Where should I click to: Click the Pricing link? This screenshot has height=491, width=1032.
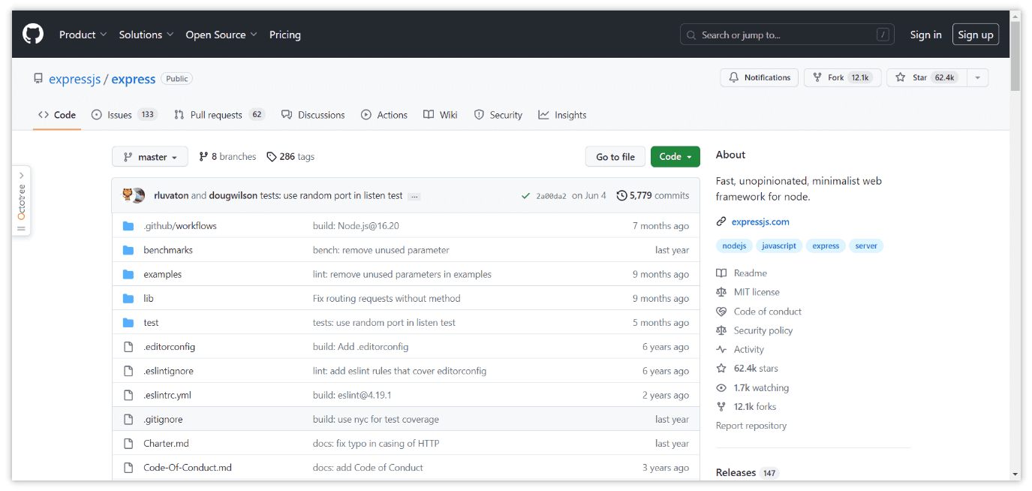click(x=285, y=35)
